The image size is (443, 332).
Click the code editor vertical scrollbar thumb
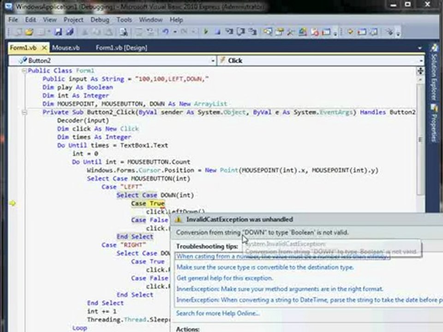pyautogui.click(x=420, y=140)
